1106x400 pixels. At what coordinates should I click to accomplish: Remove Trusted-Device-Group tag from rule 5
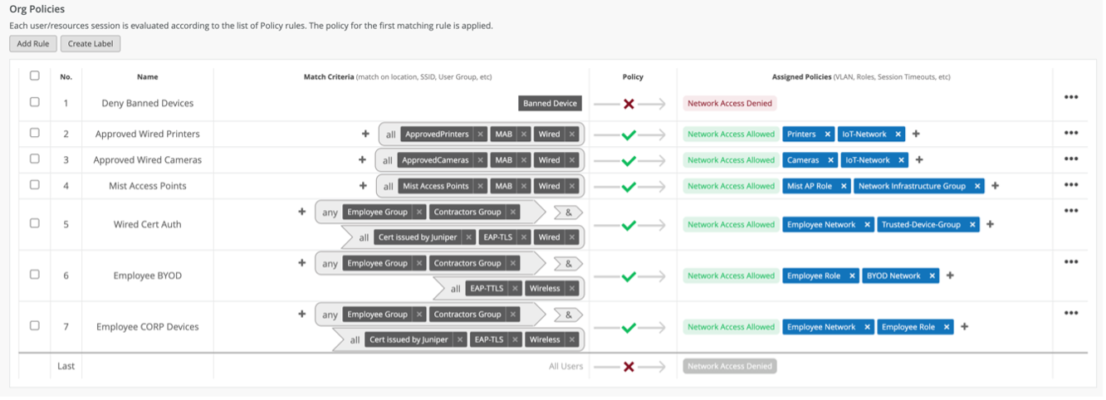coord(972,225)
